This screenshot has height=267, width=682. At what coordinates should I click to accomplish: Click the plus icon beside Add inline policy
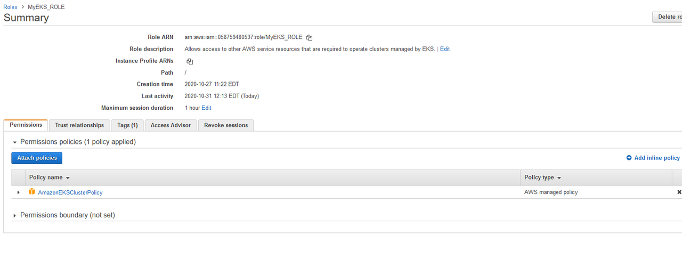[x=629, y=158]
